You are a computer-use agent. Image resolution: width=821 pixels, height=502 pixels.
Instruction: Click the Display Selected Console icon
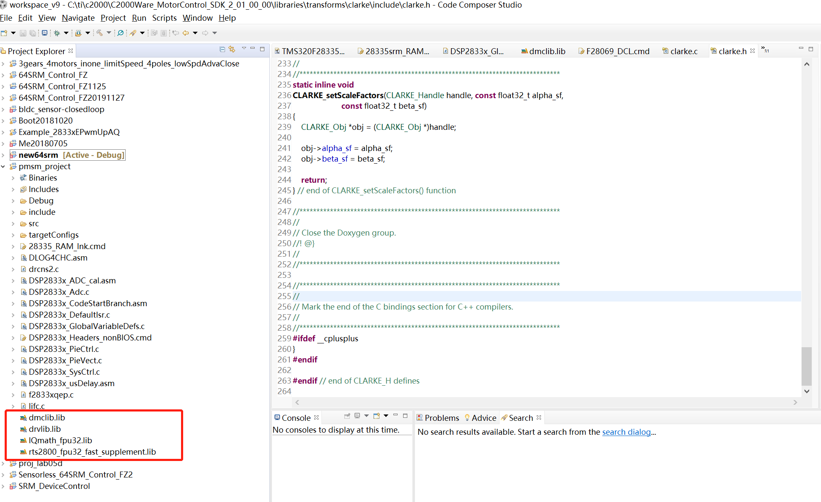357,416
